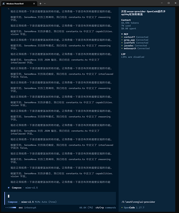Select the websearch MCP server entry
The image size is (179, 213).
click(135, 49)
